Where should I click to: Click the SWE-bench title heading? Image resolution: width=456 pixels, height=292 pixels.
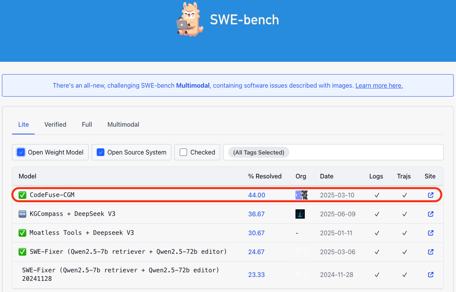244,20
